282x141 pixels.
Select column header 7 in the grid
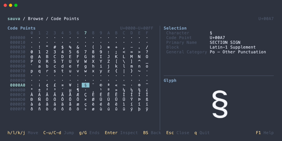pos(85,33)
